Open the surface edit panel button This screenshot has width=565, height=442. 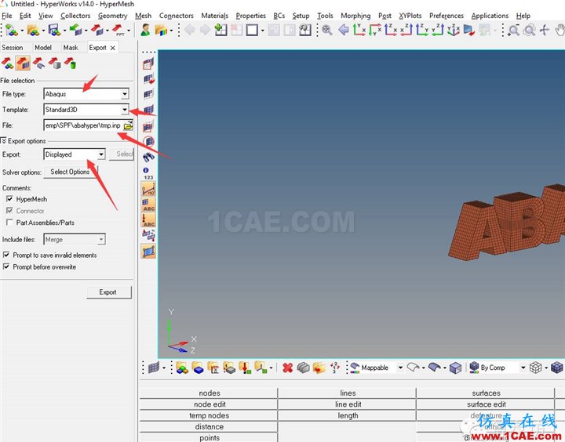[486, 404]
